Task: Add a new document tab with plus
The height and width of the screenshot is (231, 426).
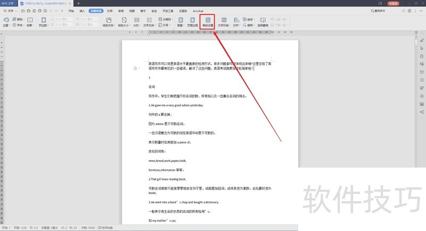Action: [78, 3]
